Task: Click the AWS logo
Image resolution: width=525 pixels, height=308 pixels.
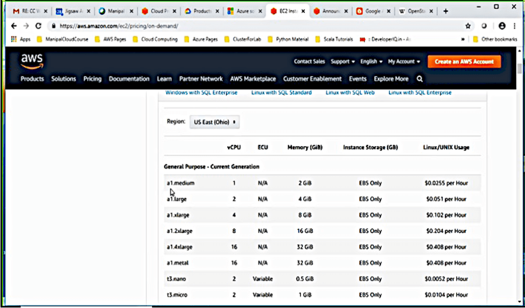Action: point(32,62)
